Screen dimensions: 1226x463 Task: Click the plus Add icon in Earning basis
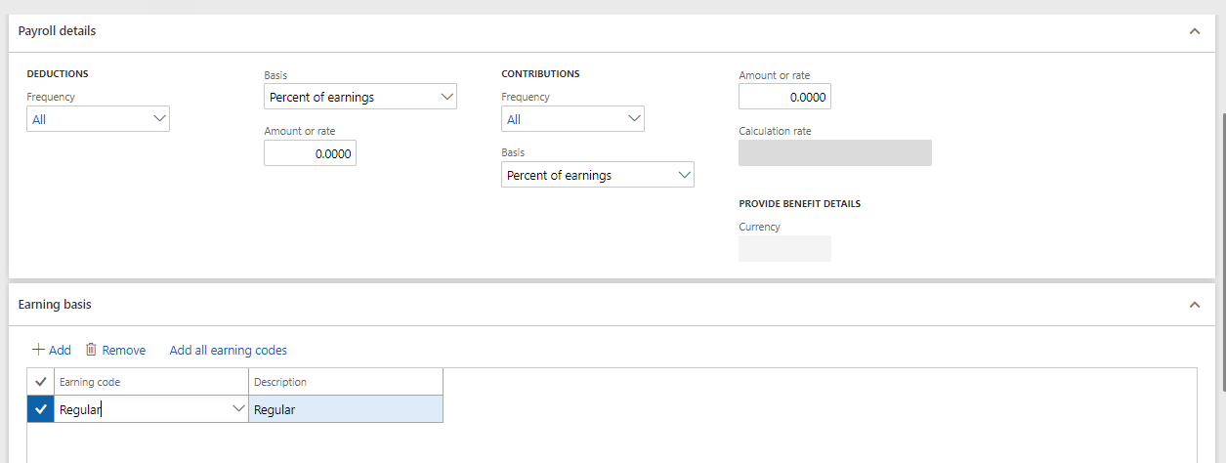38,350
